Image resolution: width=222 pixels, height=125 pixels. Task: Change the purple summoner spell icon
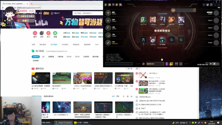[167, 64]
